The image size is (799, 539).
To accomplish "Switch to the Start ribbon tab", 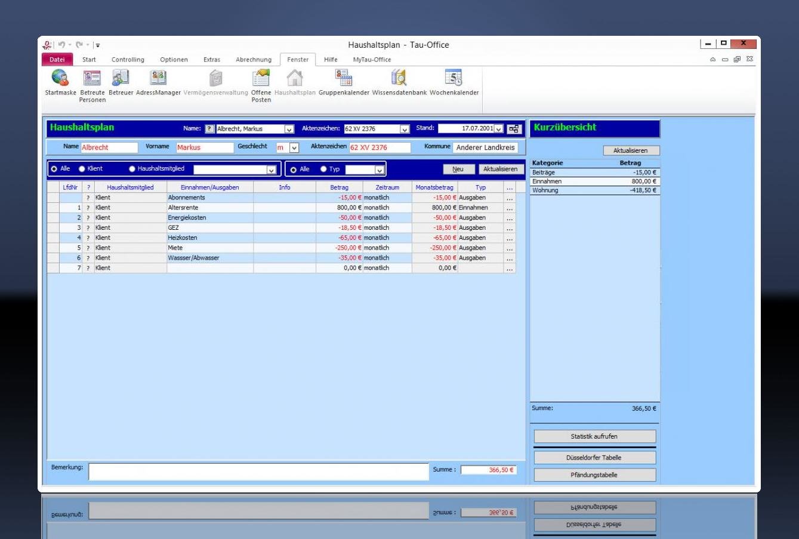I will [x=89, y=60].
